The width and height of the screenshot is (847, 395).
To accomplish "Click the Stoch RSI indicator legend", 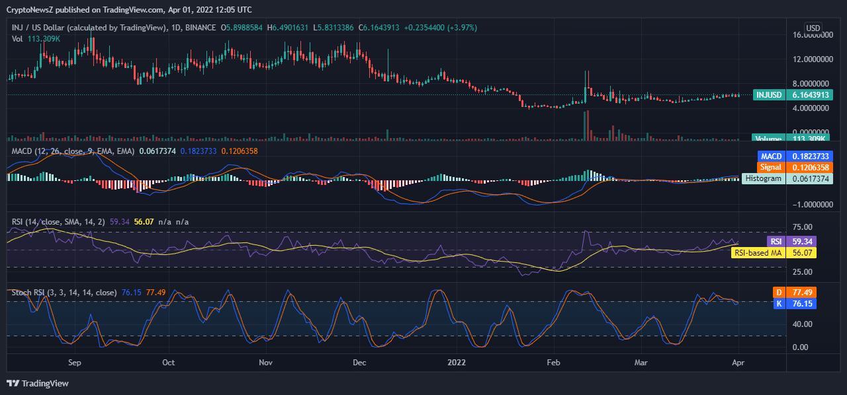I will click(64, 293).
